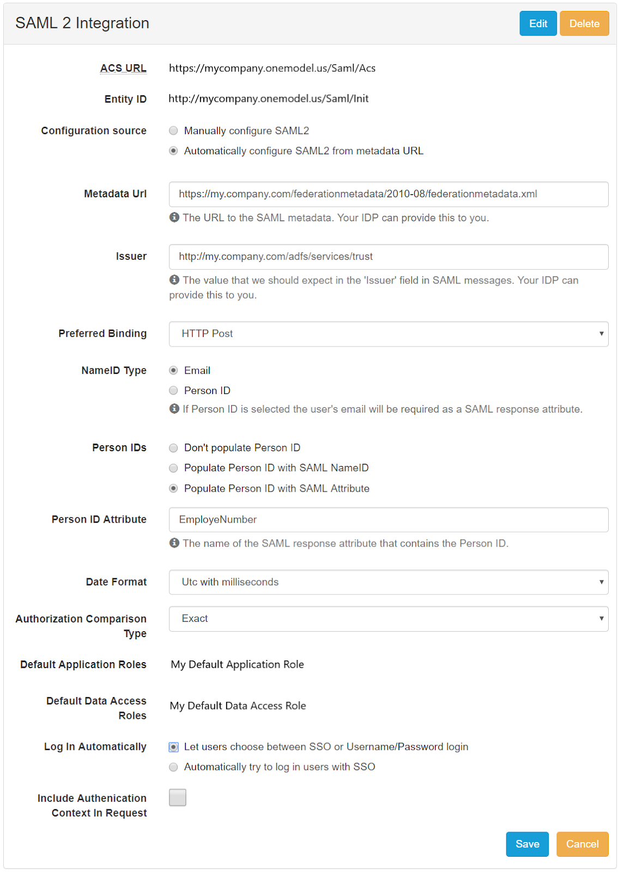Save the SAML 2 integration settings
The height and width of the screenshot is (872, 618).
tap(527, 844)
